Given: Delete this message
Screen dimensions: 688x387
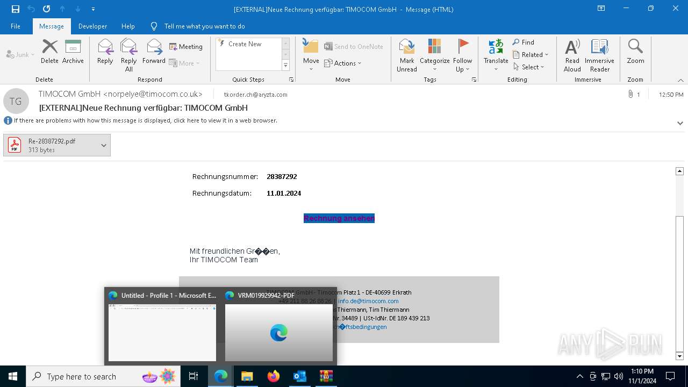Looking at the screenshot, I should tap(49, 52).
